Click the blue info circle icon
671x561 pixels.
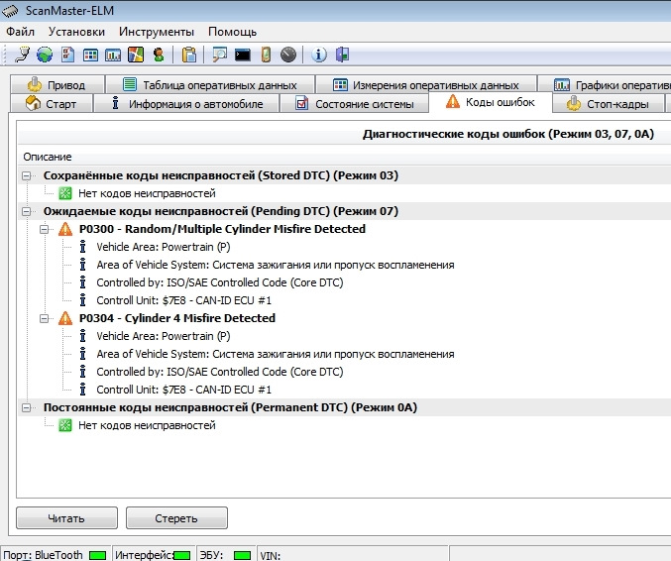[319, 55]
